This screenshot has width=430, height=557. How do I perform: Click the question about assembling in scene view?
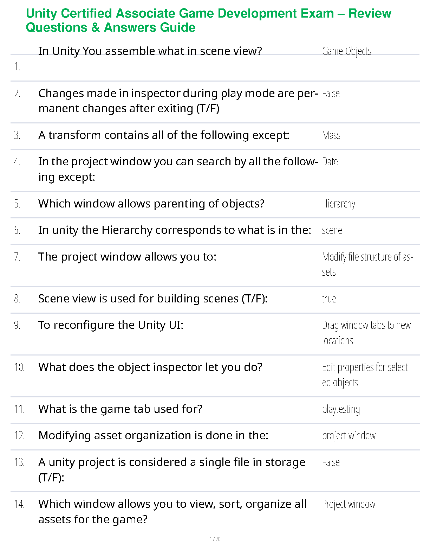point(150,51)
